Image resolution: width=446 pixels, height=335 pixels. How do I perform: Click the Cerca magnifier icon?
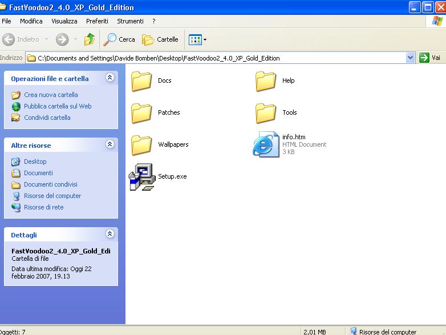click(110, 39)
